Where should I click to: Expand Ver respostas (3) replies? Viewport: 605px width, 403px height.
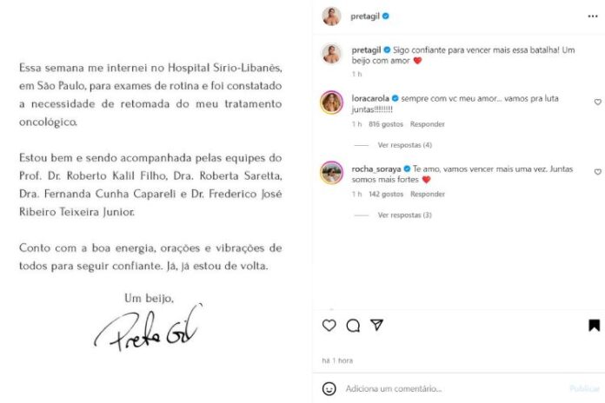(x=404, y=215)
